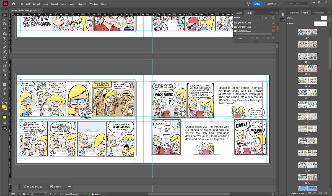Screen dimensions: 332x196
Task: Click the Apply Color yellow swatch
Action: tap(4, 117)
